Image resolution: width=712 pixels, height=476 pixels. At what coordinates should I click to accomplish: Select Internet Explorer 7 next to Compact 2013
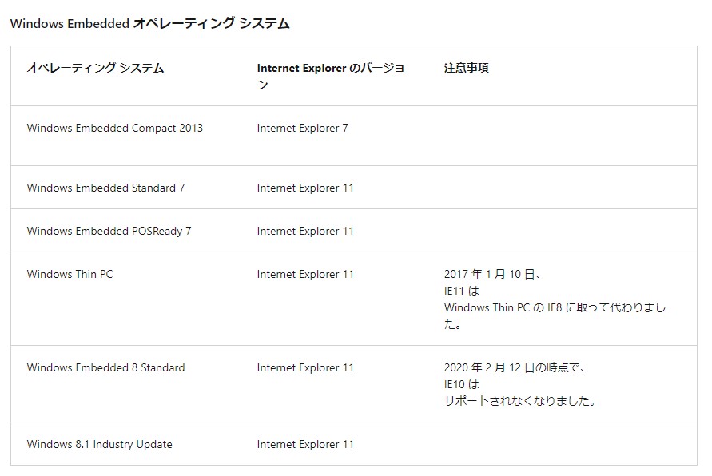pos(304,128)
